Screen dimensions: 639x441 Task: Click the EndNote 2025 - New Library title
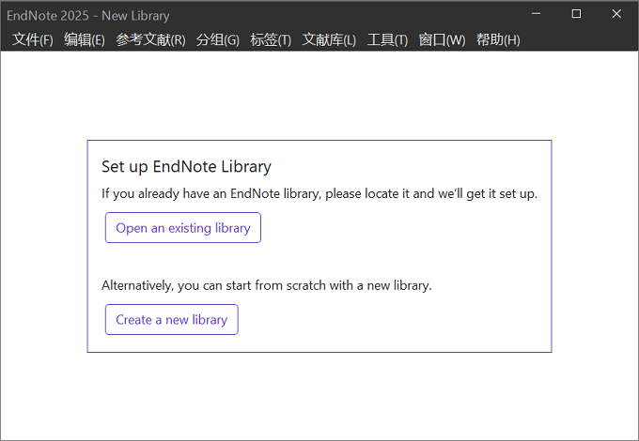88,16
